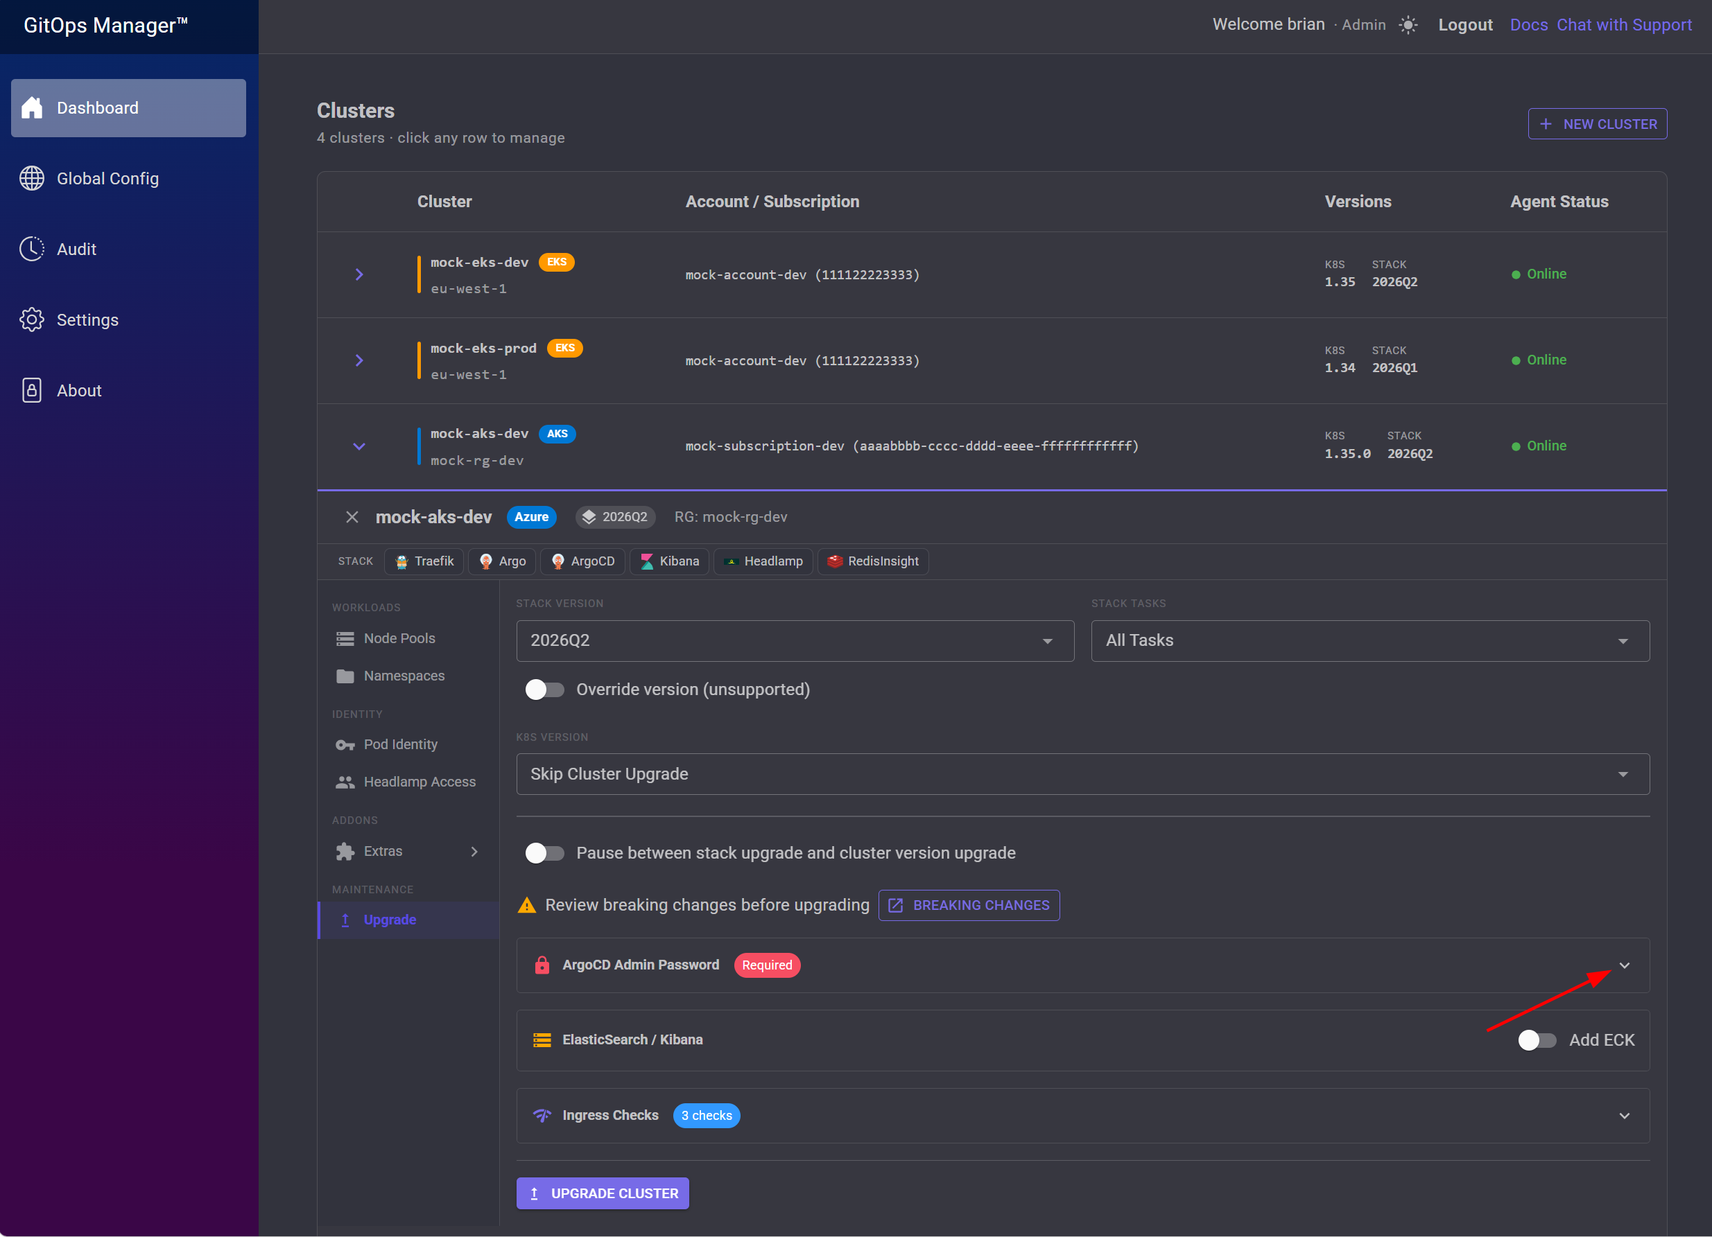Click the mock-subscription-dev account text
Viewport: 1712px width, 1237px height.
click(x=911, y=446)
